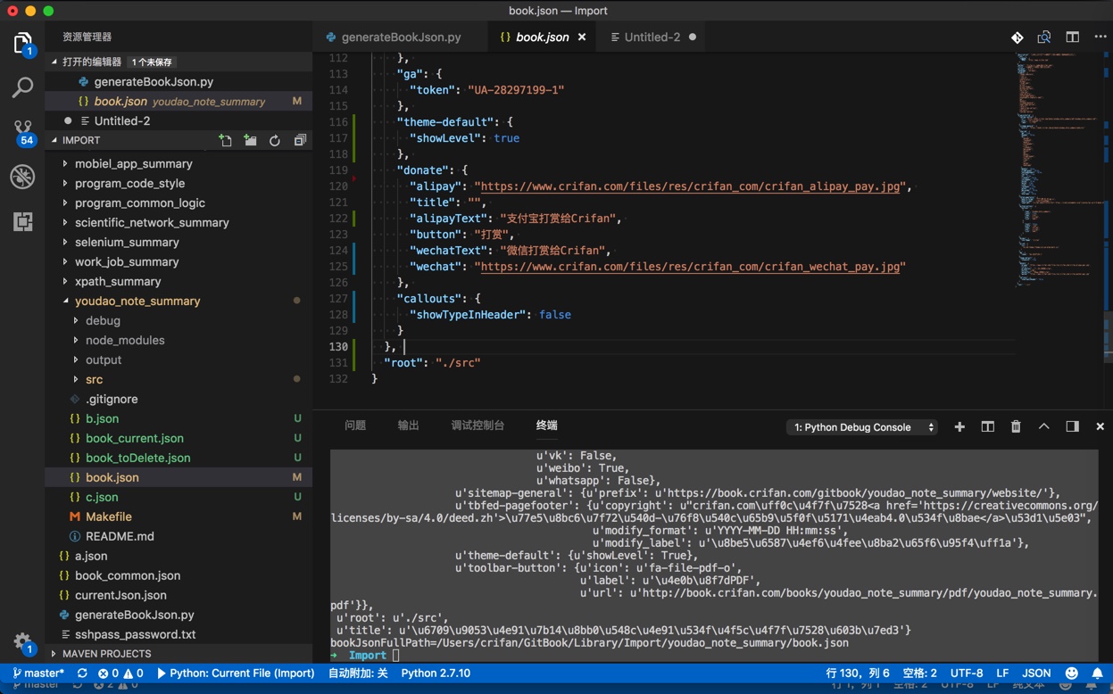The height and width of the screenshot is (694, 1113).
Task: Switch to the 输出 panel tab
Action: pyautogui.click(x=408, y=425)
